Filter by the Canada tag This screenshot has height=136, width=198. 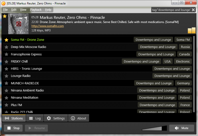(x=184, y=54)
